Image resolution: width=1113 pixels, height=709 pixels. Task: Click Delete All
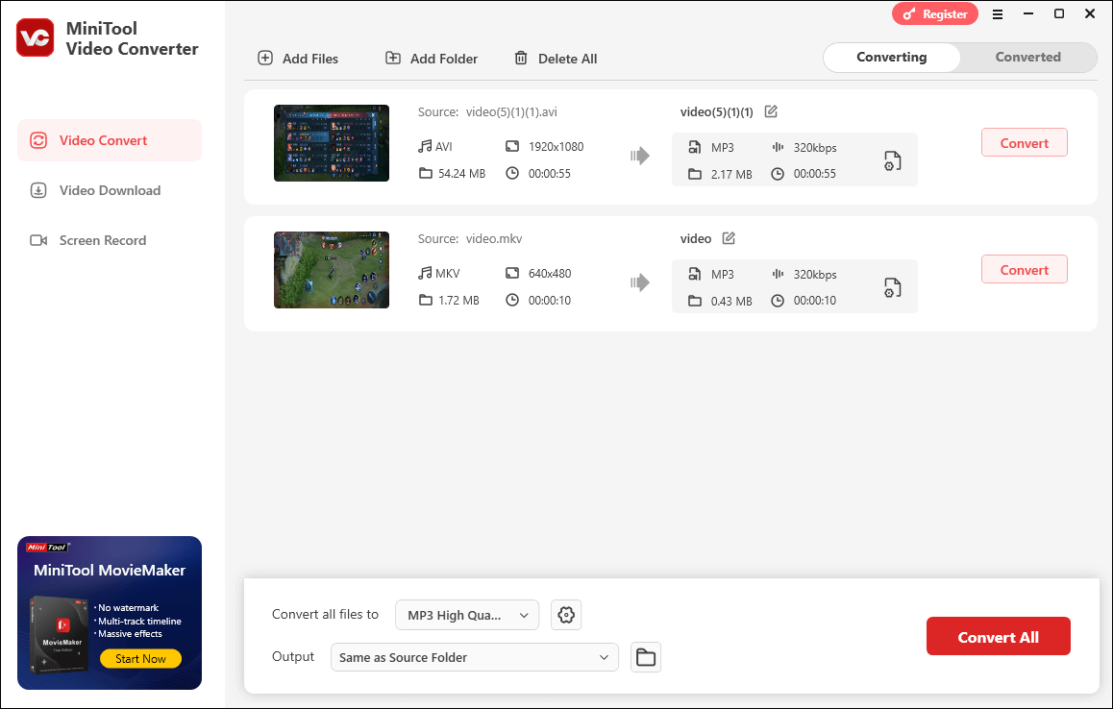point(556,59)
